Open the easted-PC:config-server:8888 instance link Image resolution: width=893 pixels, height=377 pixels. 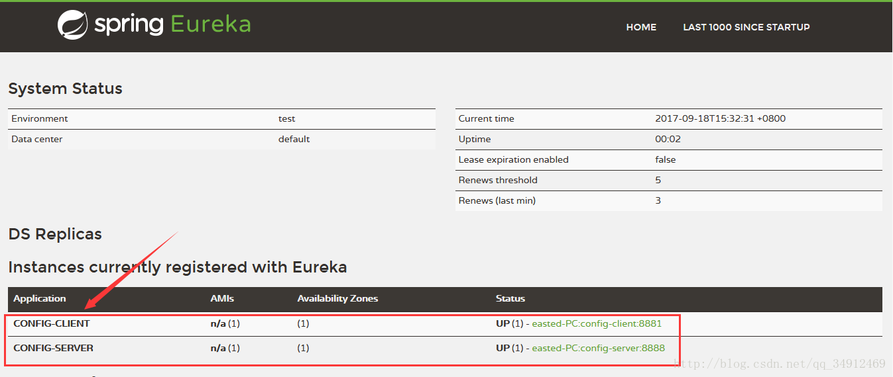point(598,348)
